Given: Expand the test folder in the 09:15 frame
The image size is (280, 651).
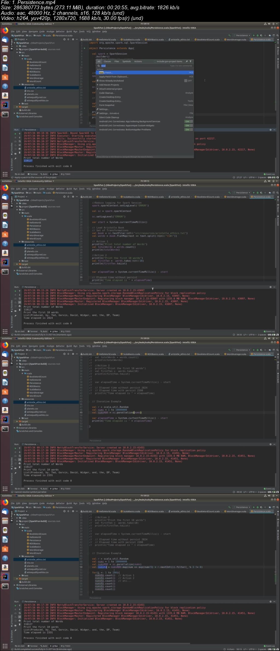Looking at the screenshot, I should click(x=20, y=261).
